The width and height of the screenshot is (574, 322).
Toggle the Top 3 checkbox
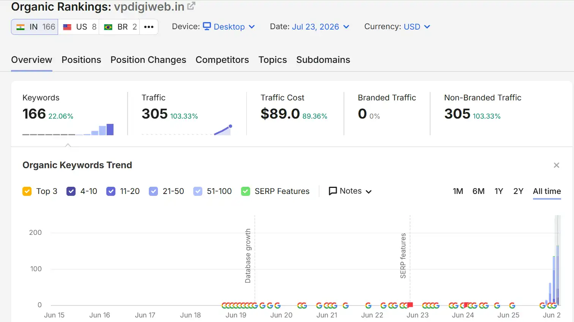point(27,191)
